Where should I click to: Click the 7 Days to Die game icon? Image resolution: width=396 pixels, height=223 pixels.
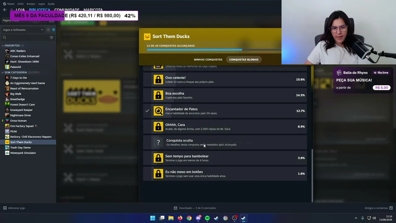pyautogui.click(x=7, y=78)
